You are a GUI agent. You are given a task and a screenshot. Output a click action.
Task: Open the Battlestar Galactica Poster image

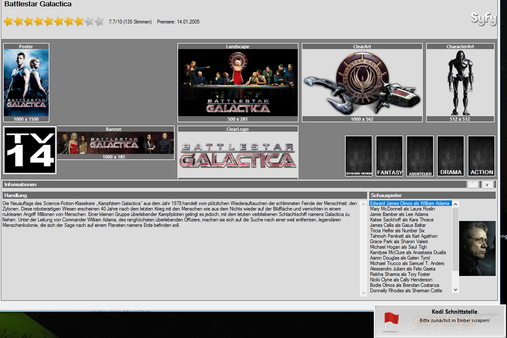click(x=26, y=83)
